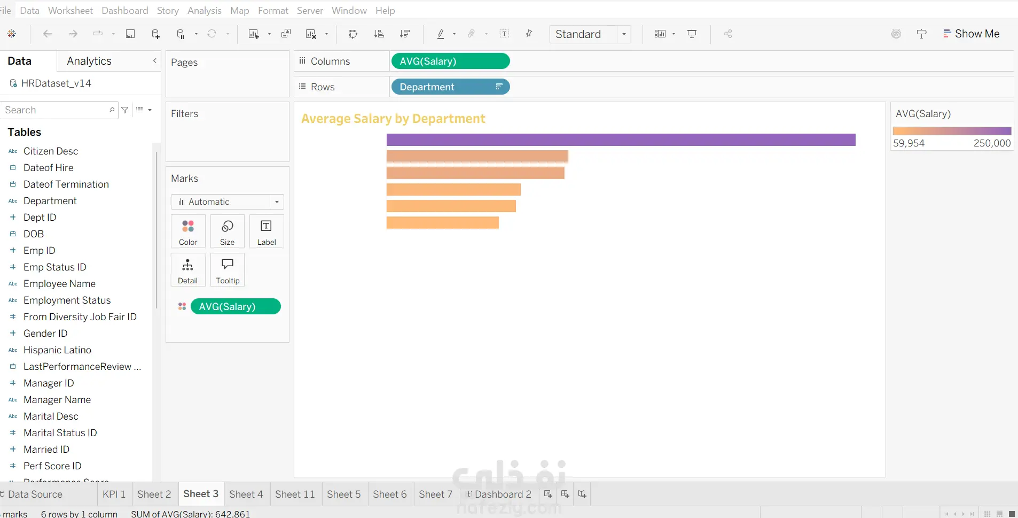
Task: Select the shortest orange salary bar
Action: (443, 222)
